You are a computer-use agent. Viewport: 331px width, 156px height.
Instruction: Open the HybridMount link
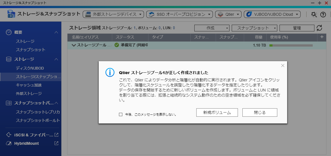(26, 143)
